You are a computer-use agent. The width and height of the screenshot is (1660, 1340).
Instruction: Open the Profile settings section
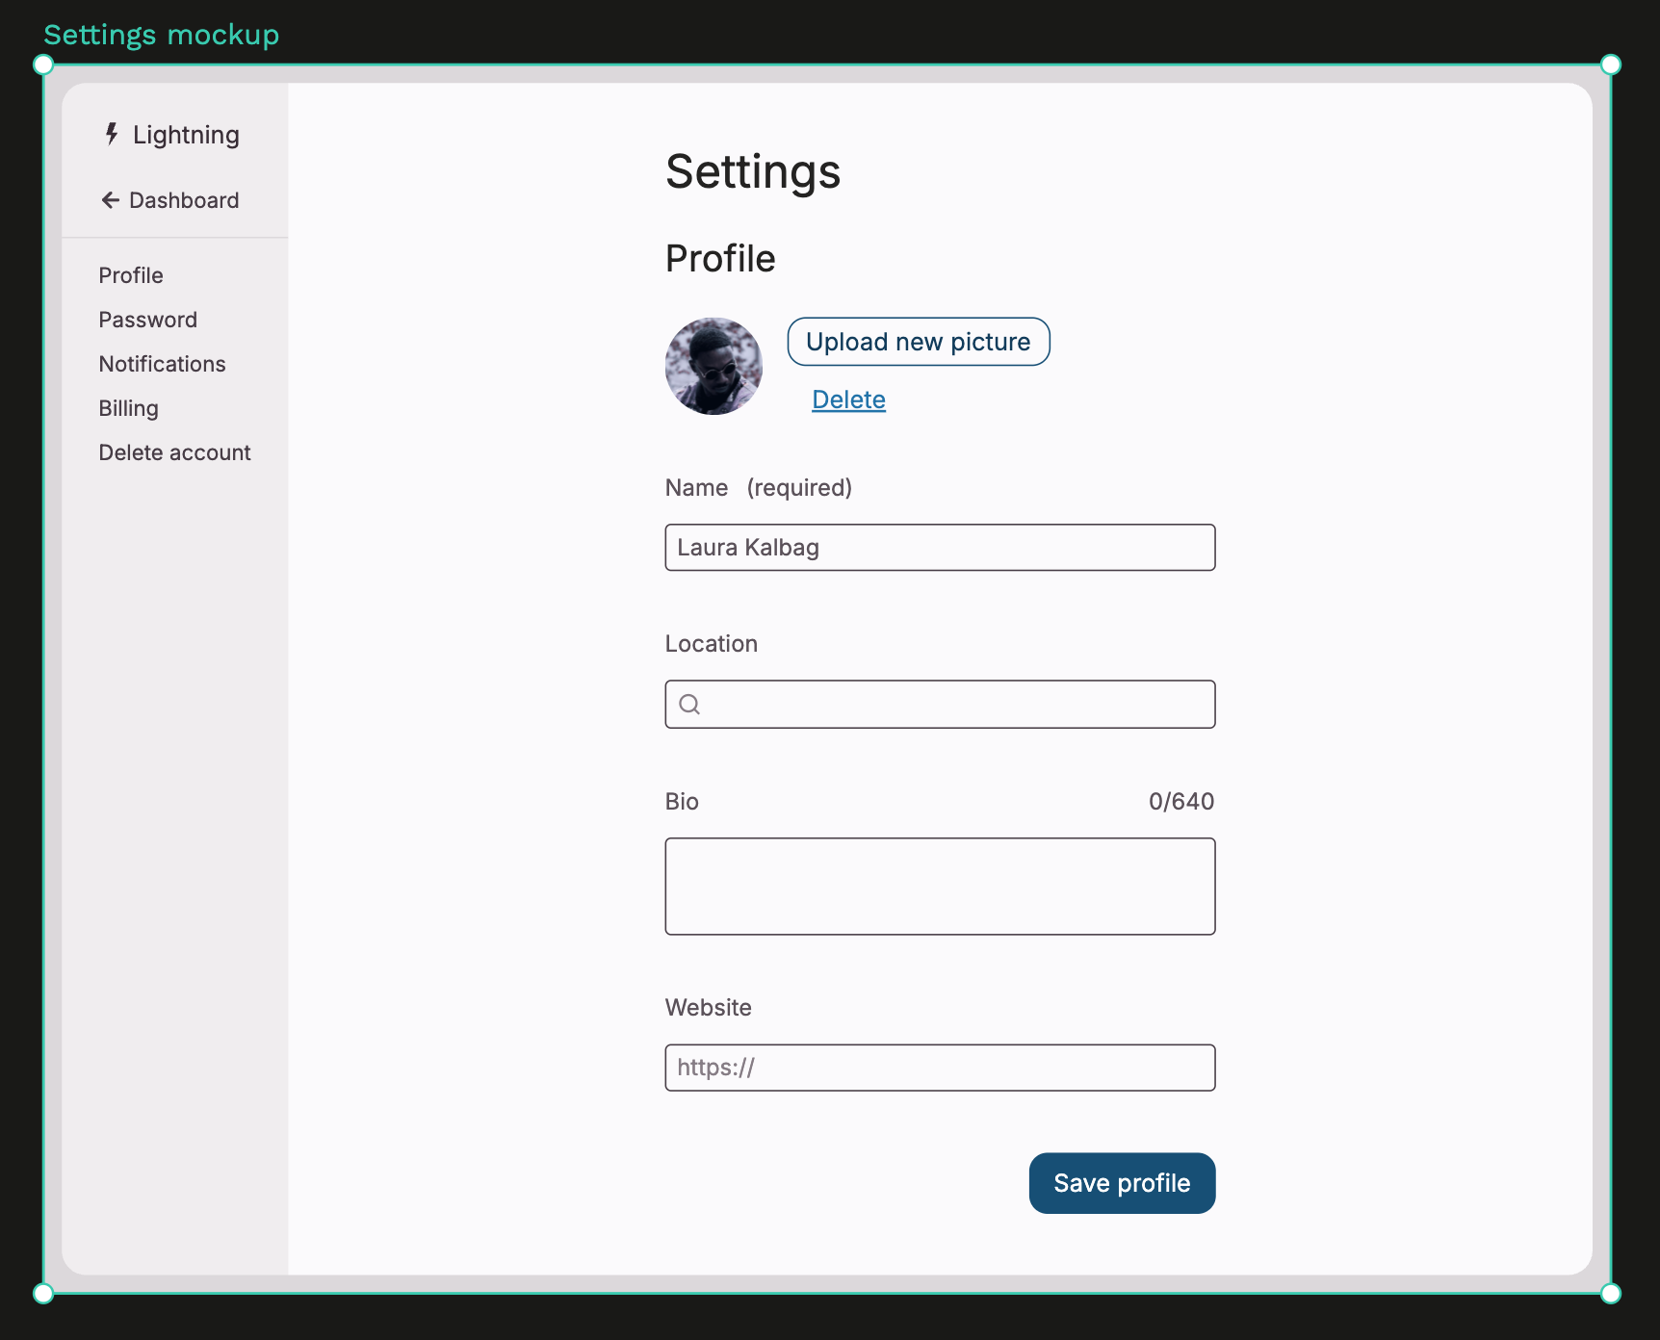(x=131, y=275)
